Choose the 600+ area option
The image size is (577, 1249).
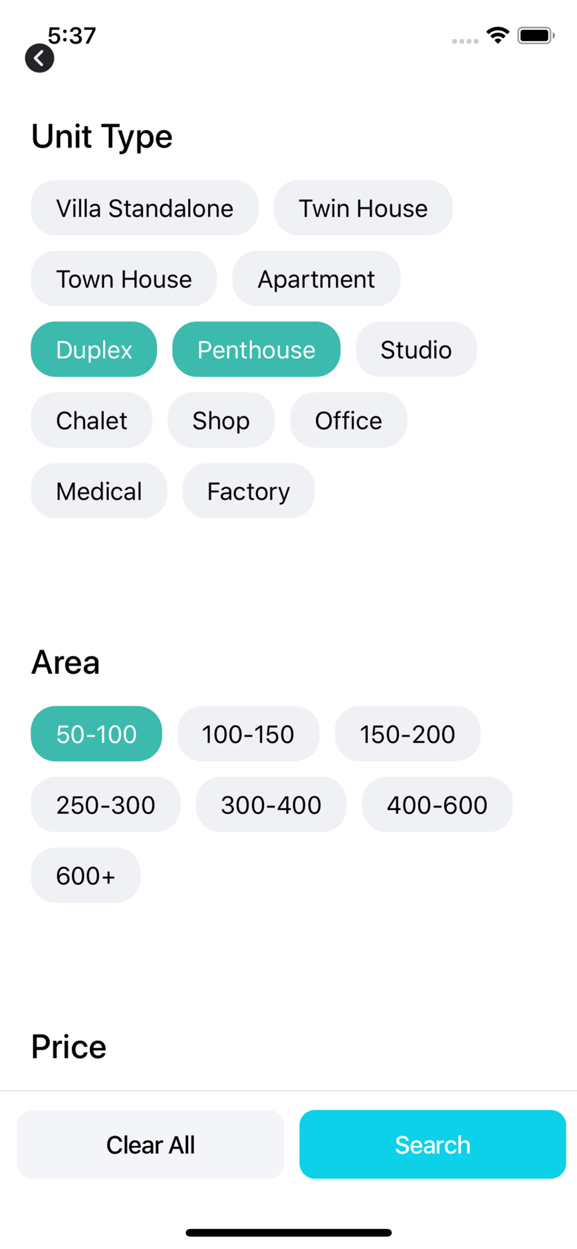[x=86, y=875]
